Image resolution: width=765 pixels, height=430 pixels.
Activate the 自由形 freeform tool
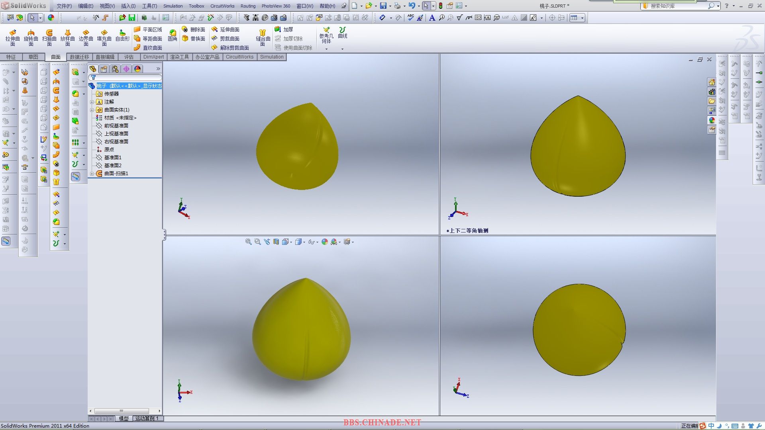(x=122, y=35)
